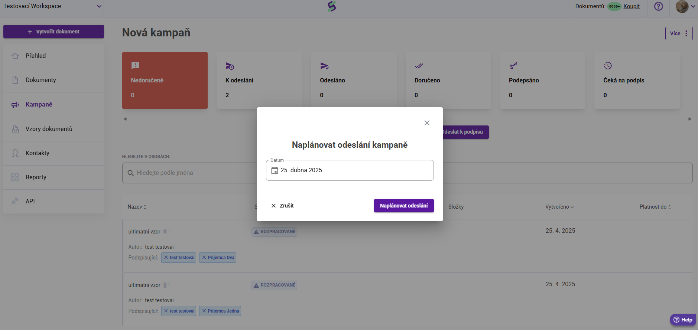The height and width of the screenshot is (330, 698).
Task: Click the Doručeno double-check icon
Action: 419,66
